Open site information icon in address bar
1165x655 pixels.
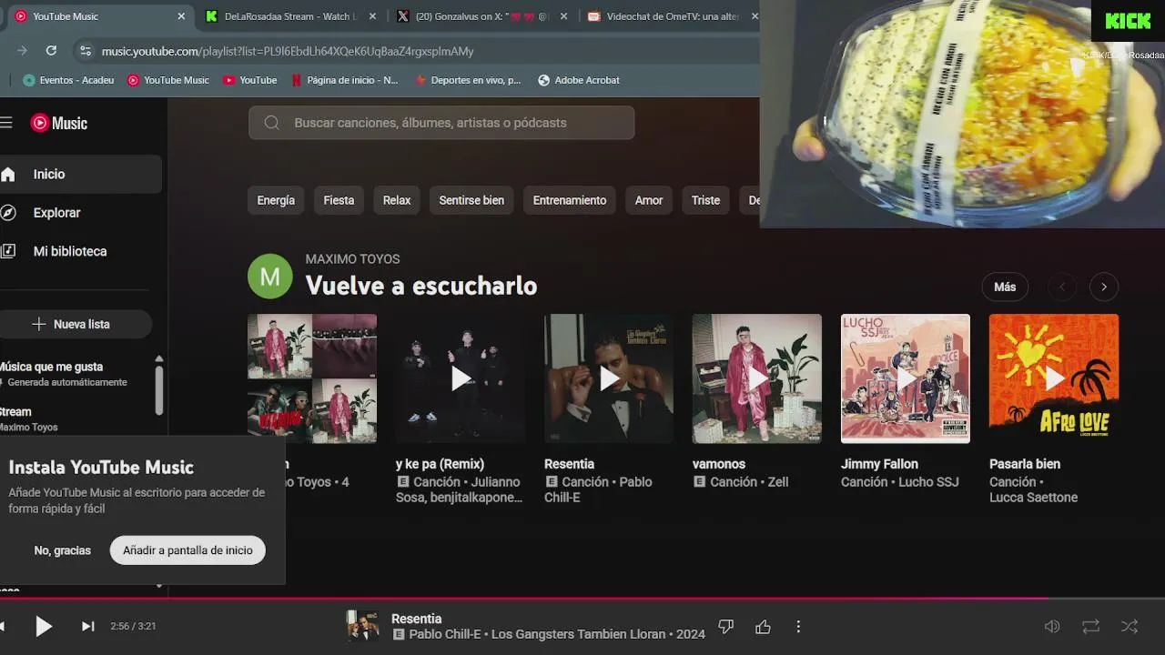coord(85,51)
